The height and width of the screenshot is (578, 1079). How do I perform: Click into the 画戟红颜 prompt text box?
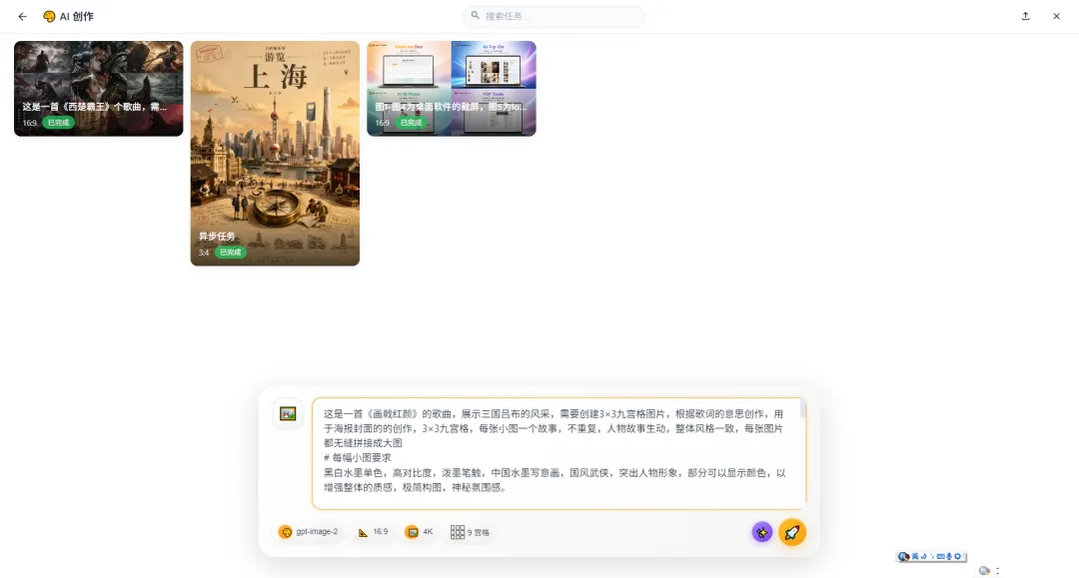[558, 453]
